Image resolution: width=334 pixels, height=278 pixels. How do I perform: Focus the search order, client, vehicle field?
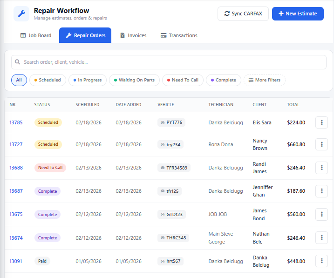pos(172,62)
